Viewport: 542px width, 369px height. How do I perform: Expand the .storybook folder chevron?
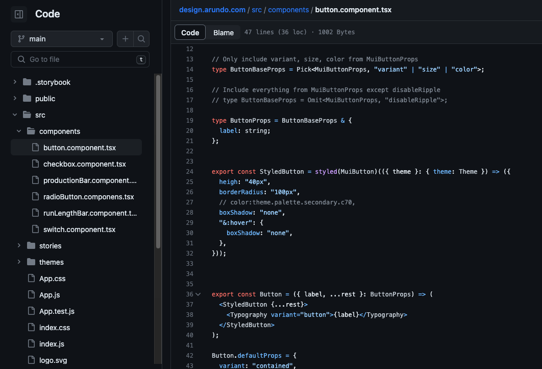pos(15,82)
